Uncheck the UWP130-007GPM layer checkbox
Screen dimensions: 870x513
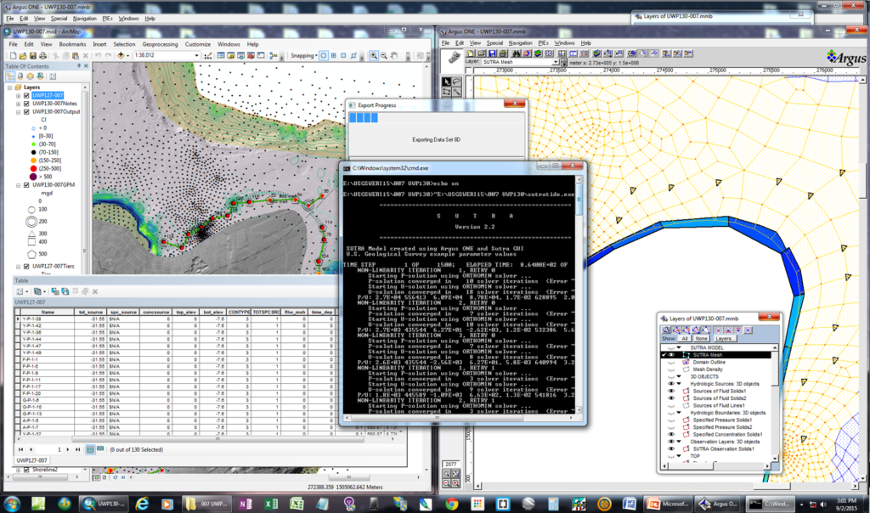pos(26,184)
